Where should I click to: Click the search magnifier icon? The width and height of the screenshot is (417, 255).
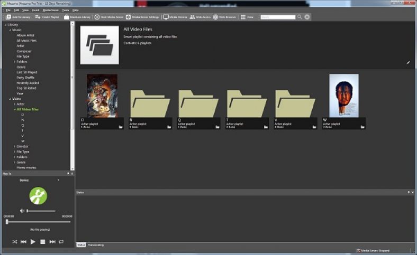(300, 17)
